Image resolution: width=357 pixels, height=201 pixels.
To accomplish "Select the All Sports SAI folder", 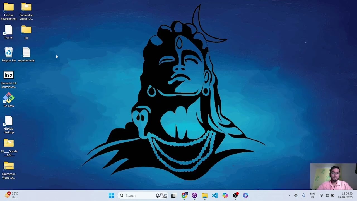I will point(9,148).
